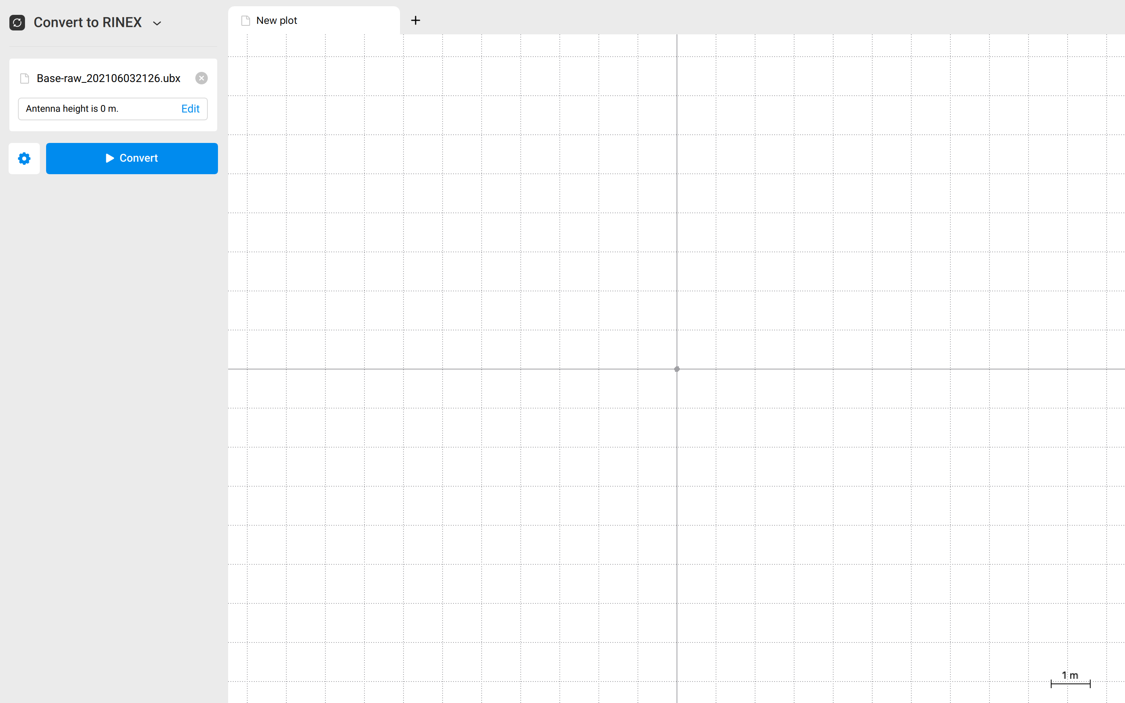Screen dimensions: 1125x703
Task: Click the Convert to RINEX title
Action: coord(87,22)
